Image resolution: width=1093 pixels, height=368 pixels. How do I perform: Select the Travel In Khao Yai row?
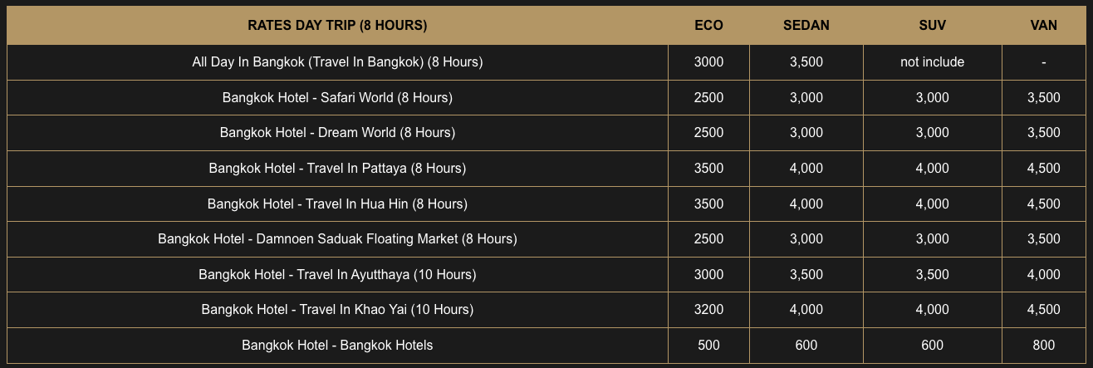(337, 310)
